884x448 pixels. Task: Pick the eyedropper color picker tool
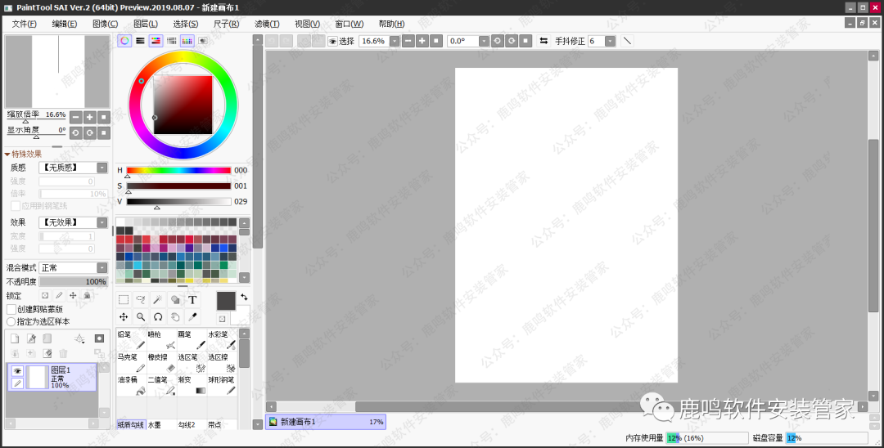193,316
